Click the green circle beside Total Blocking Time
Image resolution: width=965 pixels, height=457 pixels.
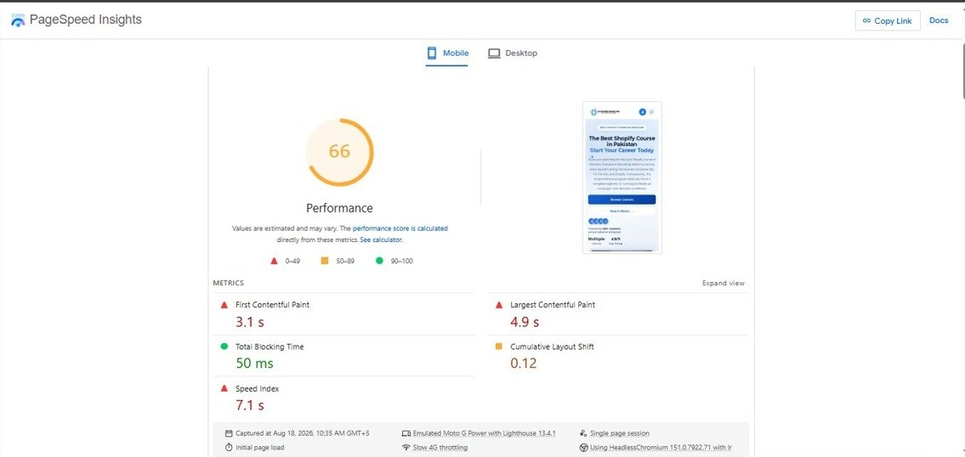(224, 347)
